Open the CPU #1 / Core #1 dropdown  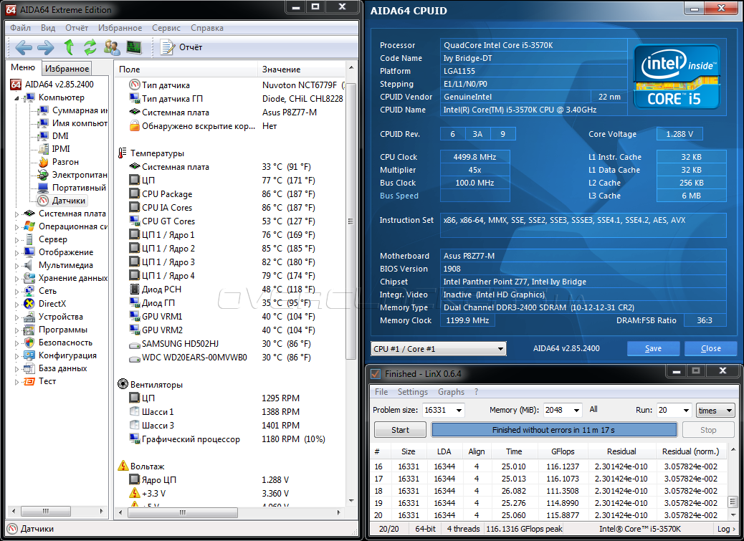[500, 349]
